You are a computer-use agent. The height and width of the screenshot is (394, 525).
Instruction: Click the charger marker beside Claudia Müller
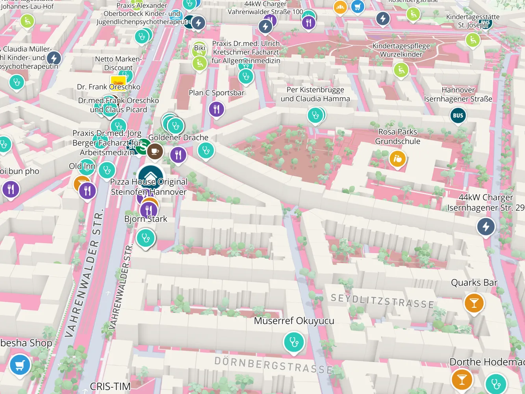click(x=54, y=58)
